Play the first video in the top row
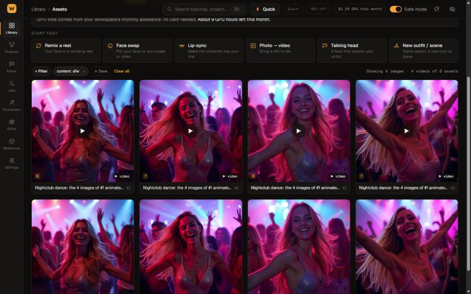 click(82, 131)
